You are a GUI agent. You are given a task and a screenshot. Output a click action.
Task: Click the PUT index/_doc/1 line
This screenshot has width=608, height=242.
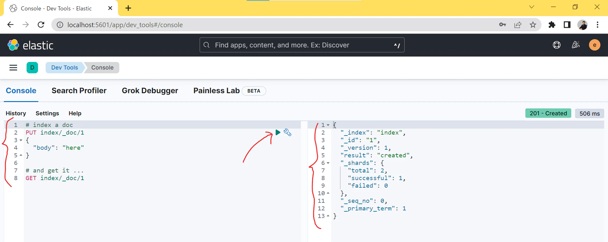click(55, 133)
